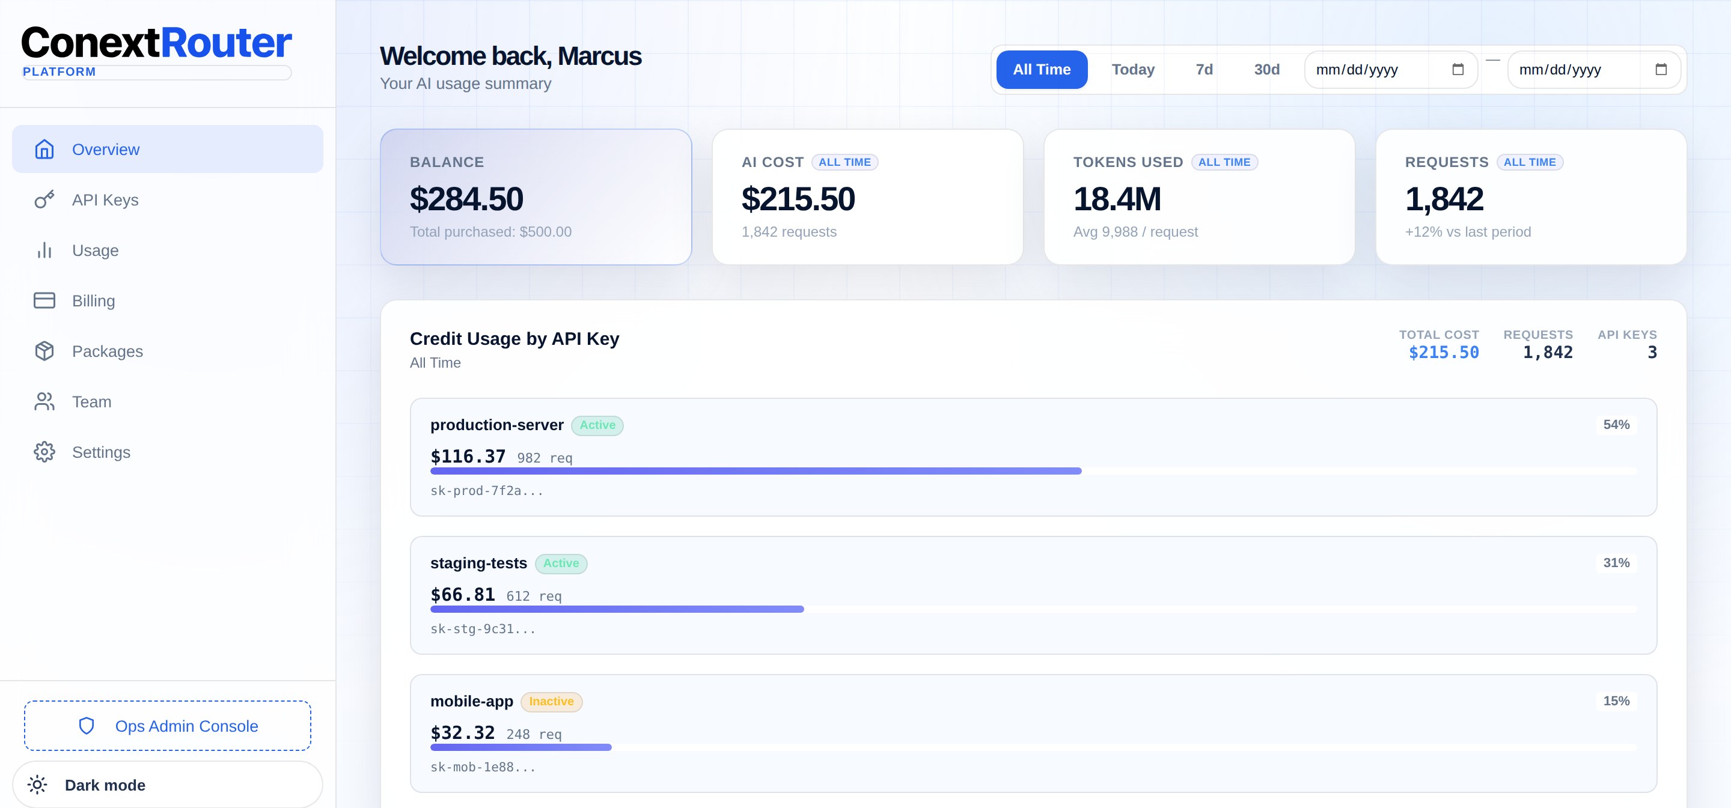Open Ops Admin Console
Image resolution: width=1731 pixels, height=808 pixels.
167,725
